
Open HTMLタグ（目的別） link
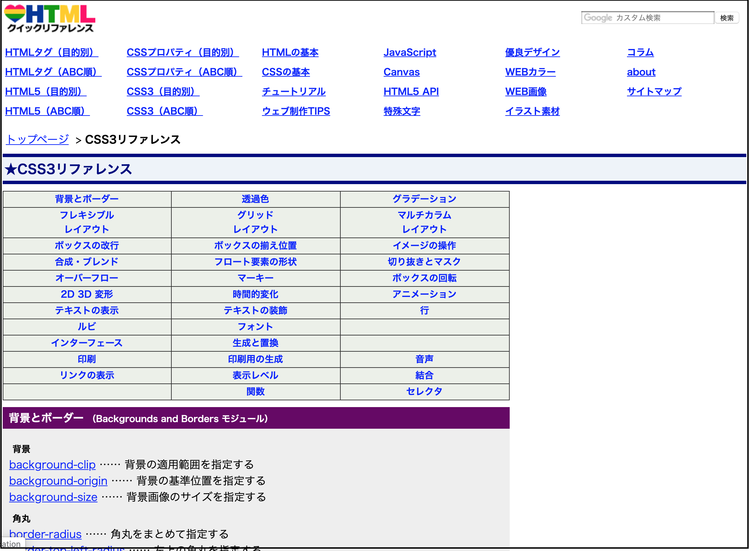(x=52, y=52)
